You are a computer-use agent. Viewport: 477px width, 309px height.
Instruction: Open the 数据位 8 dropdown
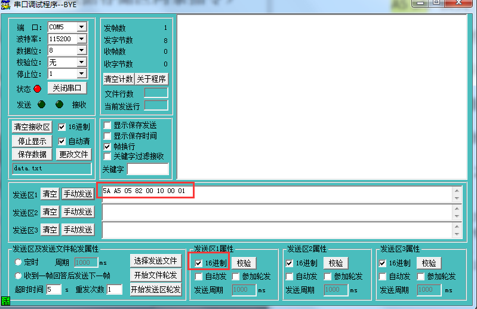[x=82, y=50]
